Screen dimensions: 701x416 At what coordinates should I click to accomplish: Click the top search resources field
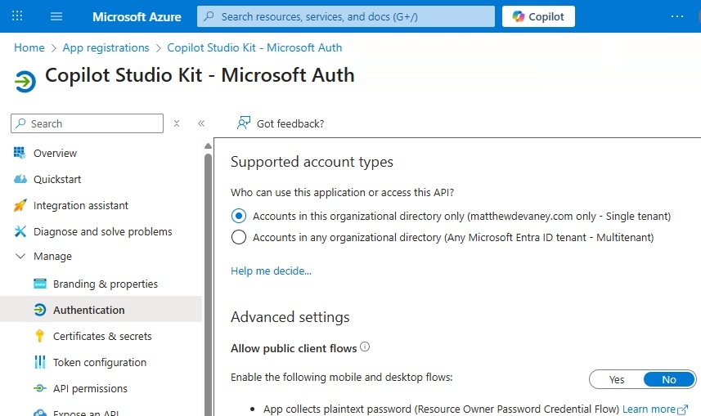pyautogui.click(x=345, y=16)
